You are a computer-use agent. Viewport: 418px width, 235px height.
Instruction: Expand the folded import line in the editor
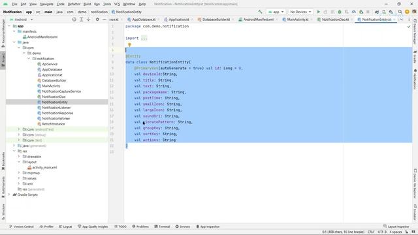tap(144, 39)
